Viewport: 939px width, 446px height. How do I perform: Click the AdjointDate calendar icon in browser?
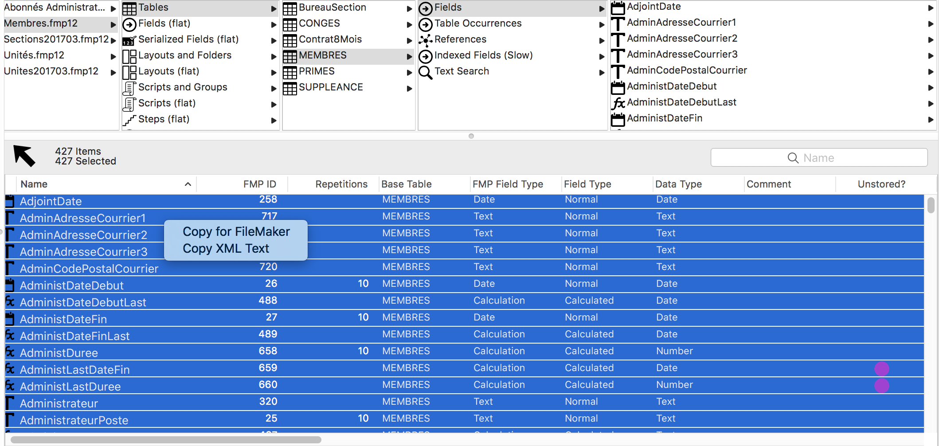pos(618,8)
